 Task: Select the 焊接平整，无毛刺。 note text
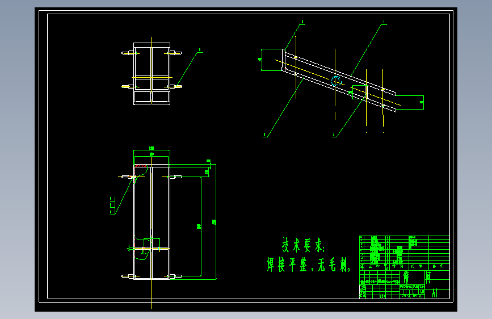[309, 265]
